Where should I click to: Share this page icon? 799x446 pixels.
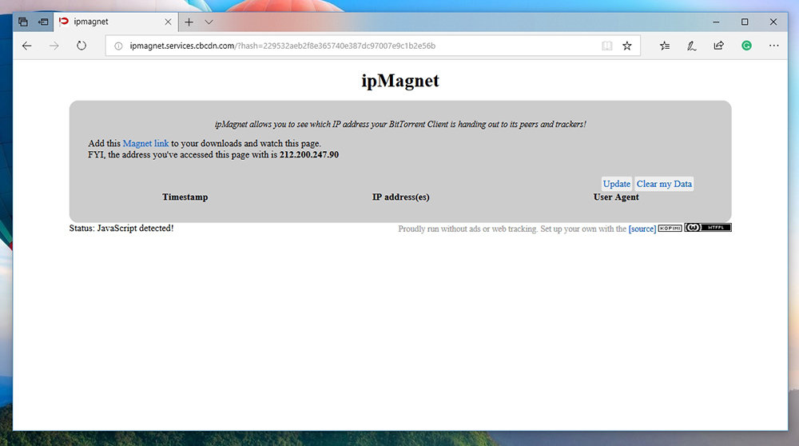click(x=718, y=46)
